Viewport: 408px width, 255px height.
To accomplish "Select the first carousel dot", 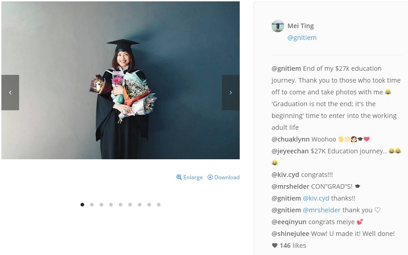I will pos(82,205).
